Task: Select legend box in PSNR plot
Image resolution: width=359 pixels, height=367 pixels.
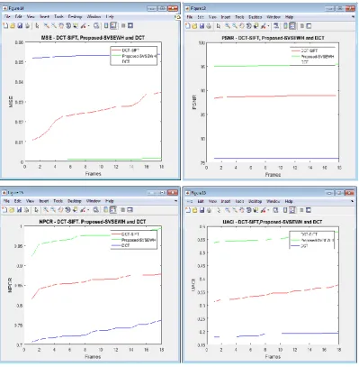Action: 312,56
